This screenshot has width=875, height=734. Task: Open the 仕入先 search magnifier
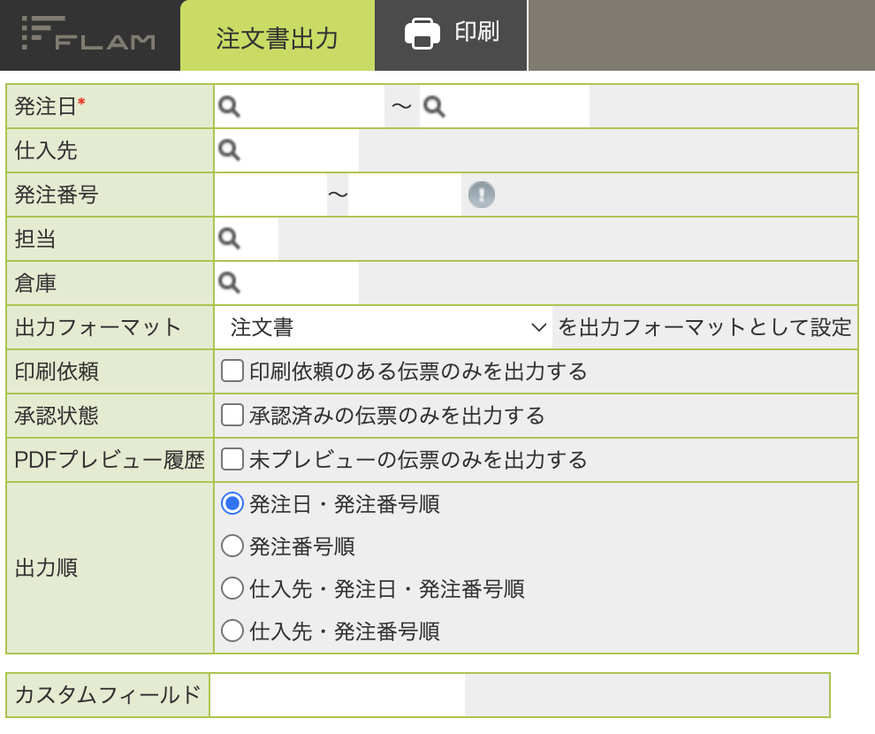(x=229, y=150)
